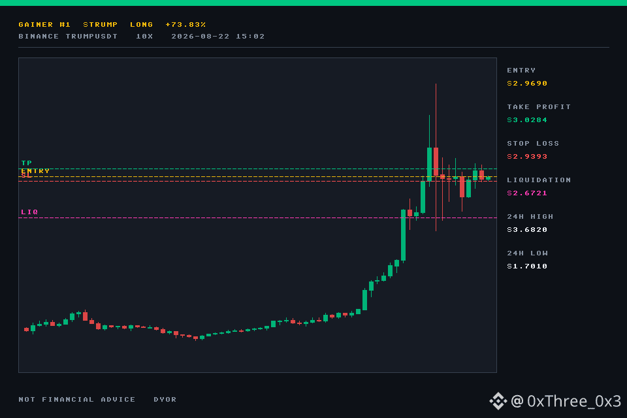The image size is (627, 418).
Task: Click the DYOR footer text
Action: [165, 400]
